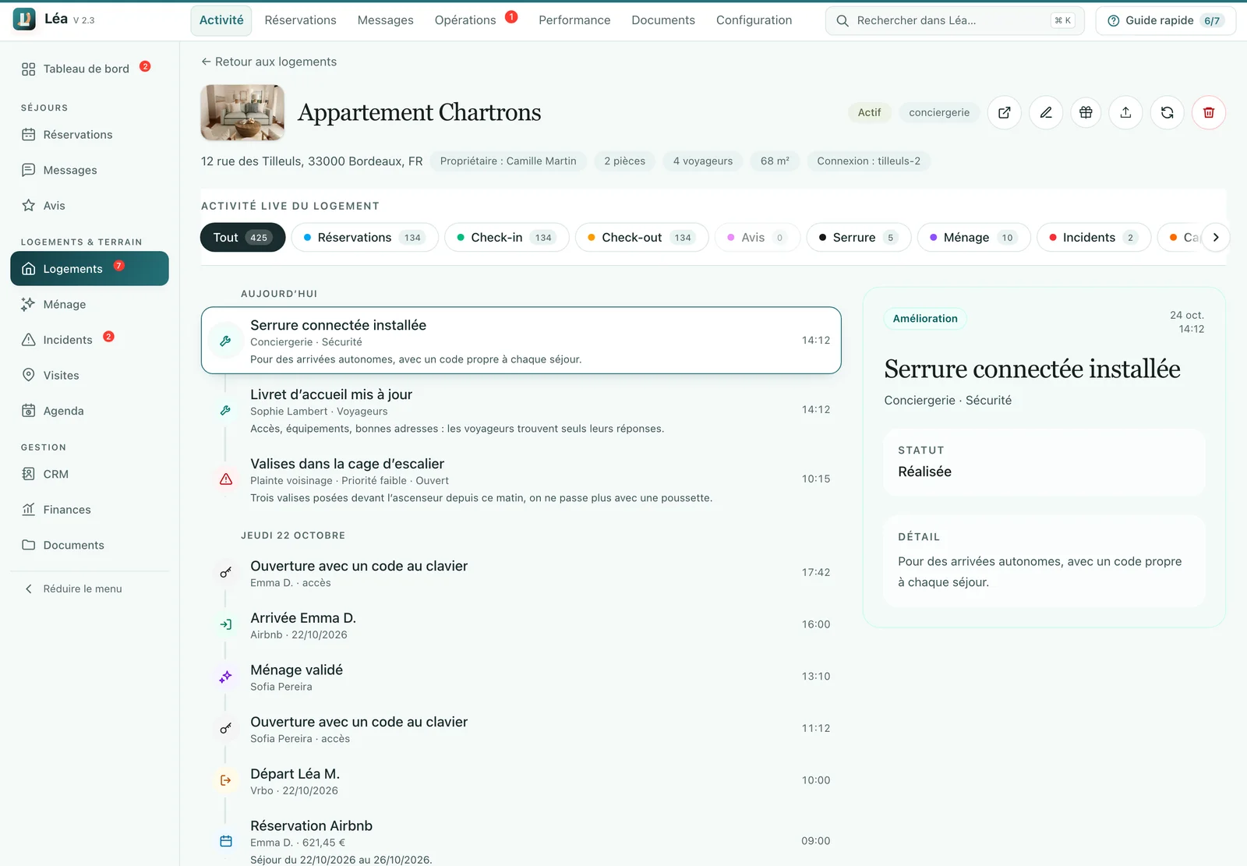This screenshot has width=1247, height=866.
Task: Select the Tout 425 filter chip
Action: 243,237
